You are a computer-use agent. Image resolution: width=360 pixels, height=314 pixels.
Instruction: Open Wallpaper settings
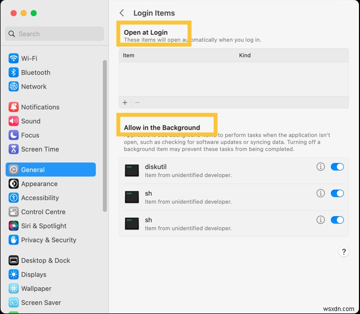[51, 288]
